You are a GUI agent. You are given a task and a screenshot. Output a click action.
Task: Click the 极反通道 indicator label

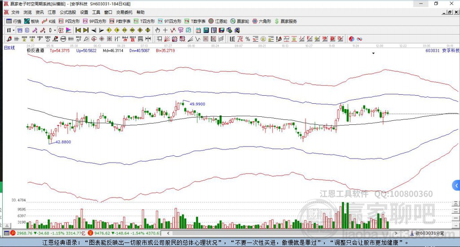(35, 51)
